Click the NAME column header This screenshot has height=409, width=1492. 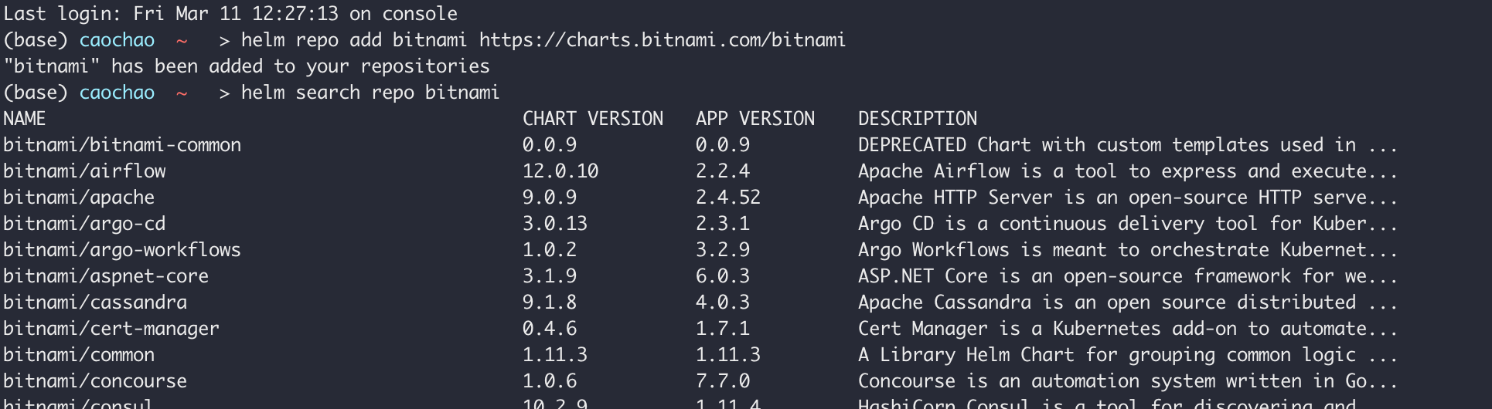tap(25, 119)
